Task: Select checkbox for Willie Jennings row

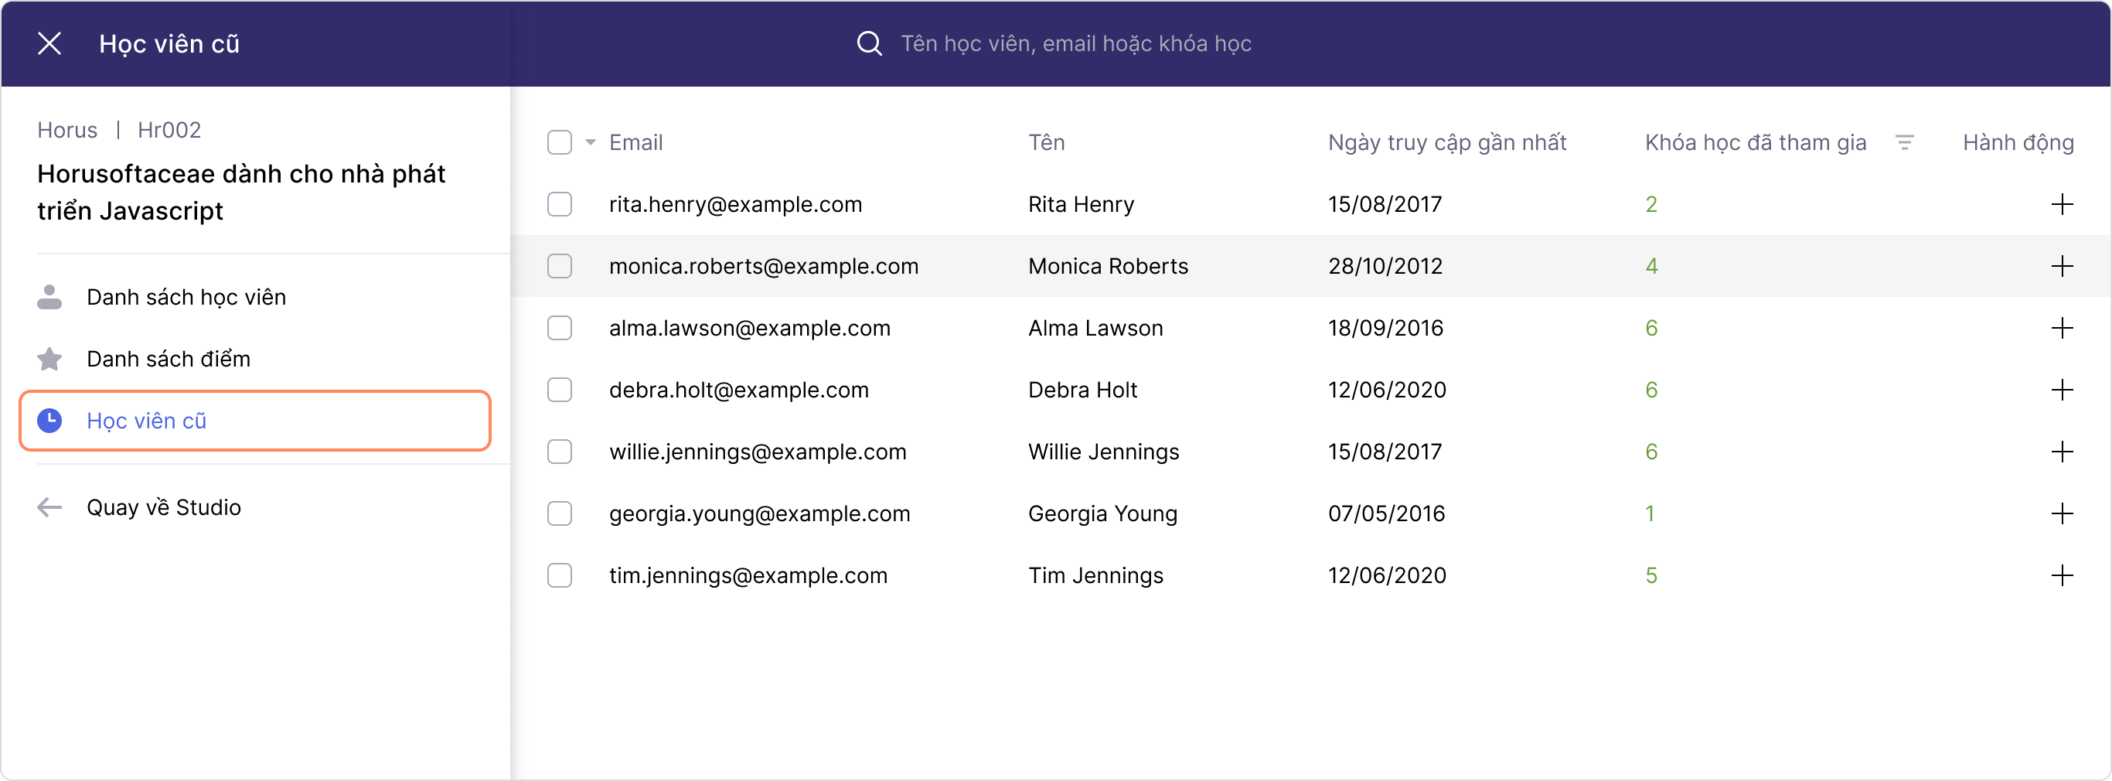Action: pyautogui.click(x=559, y=452)
